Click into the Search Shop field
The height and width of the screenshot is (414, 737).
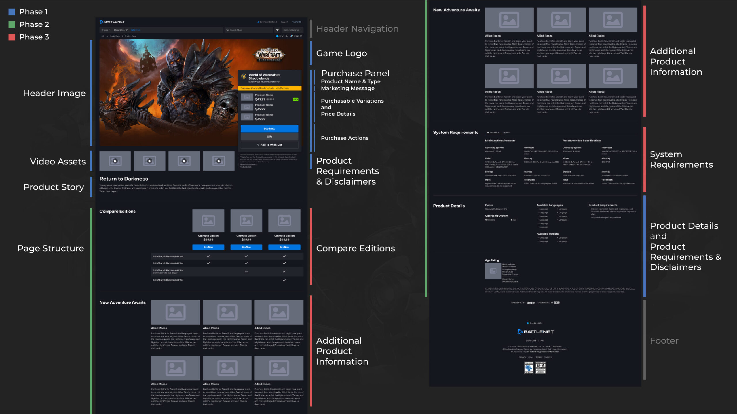(x=249, y=30)
